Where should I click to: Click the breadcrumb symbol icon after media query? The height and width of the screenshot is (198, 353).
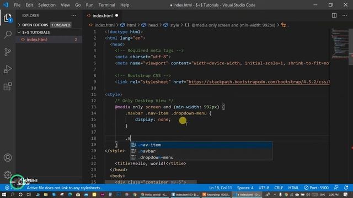[284, 25]
